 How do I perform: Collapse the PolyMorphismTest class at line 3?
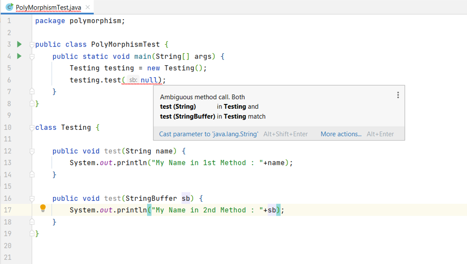(32, 45)
